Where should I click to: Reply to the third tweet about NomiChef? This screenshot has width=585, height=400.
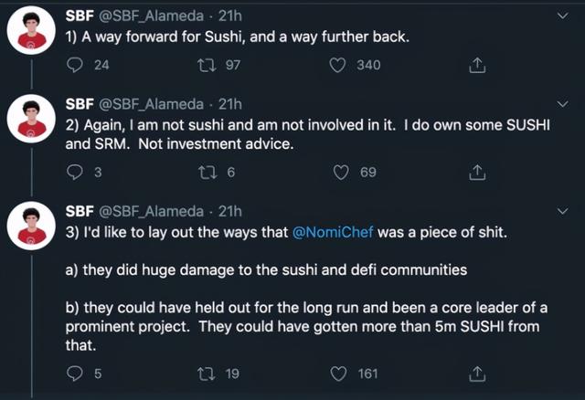point(76,373)
